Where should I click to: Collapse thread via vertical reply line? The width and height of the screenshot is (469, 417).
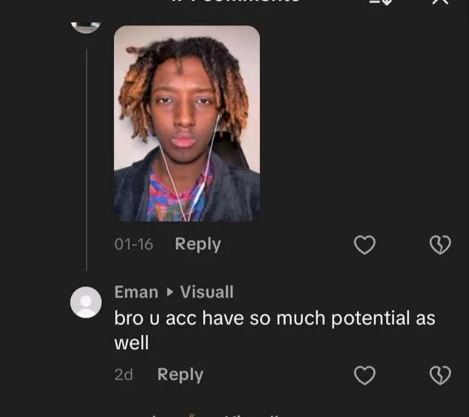coord(87,160)
